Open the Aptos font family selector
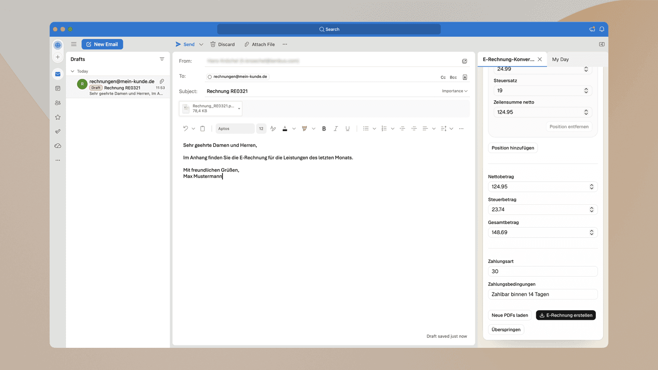The image size is (658, 370). click(x=235, y=128)
